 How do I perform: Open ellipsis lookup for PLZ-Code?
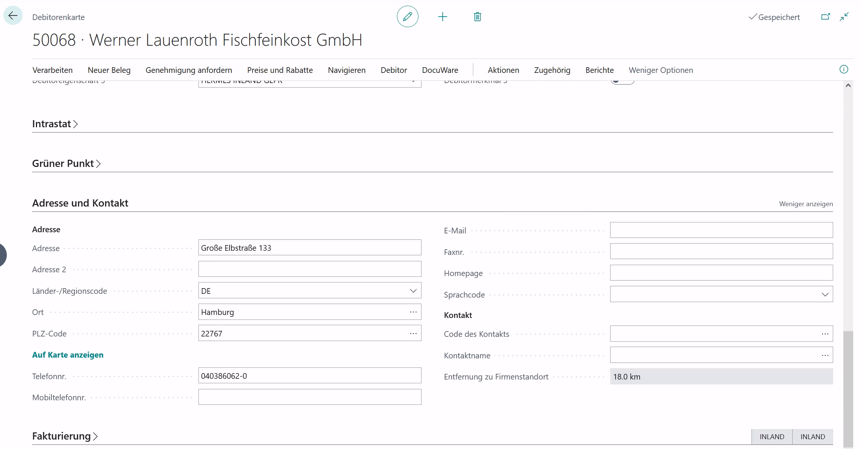[x=413, y=334]
